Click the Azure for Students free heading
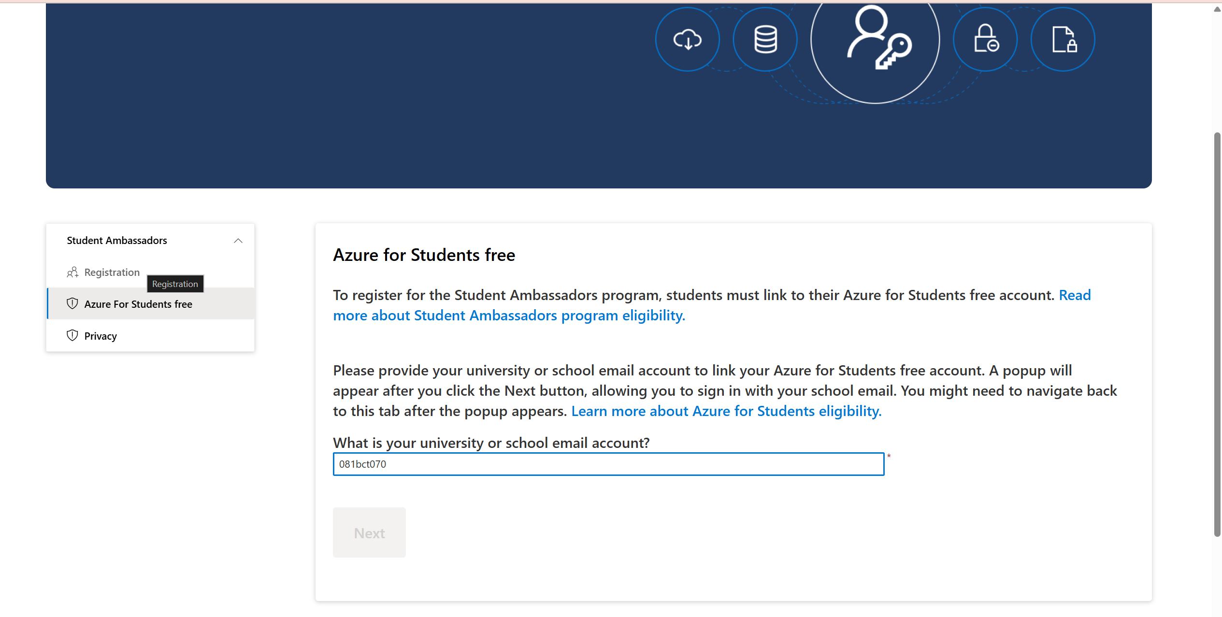 424,255
